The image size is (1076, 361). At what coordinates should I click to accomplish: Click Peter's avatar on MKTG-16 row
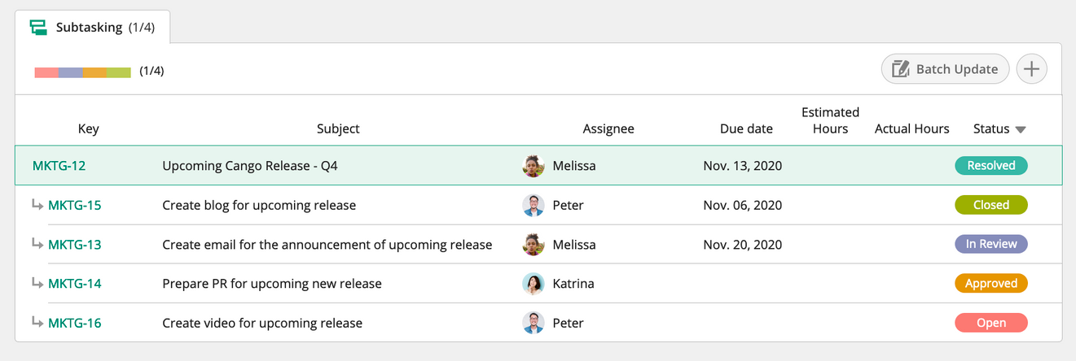click(533, 323)
